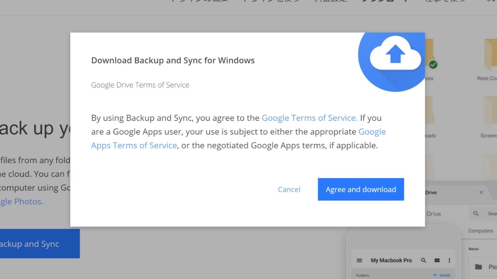
Task: Click the blue Backup and Sync button
Action: tap(39, 244)
